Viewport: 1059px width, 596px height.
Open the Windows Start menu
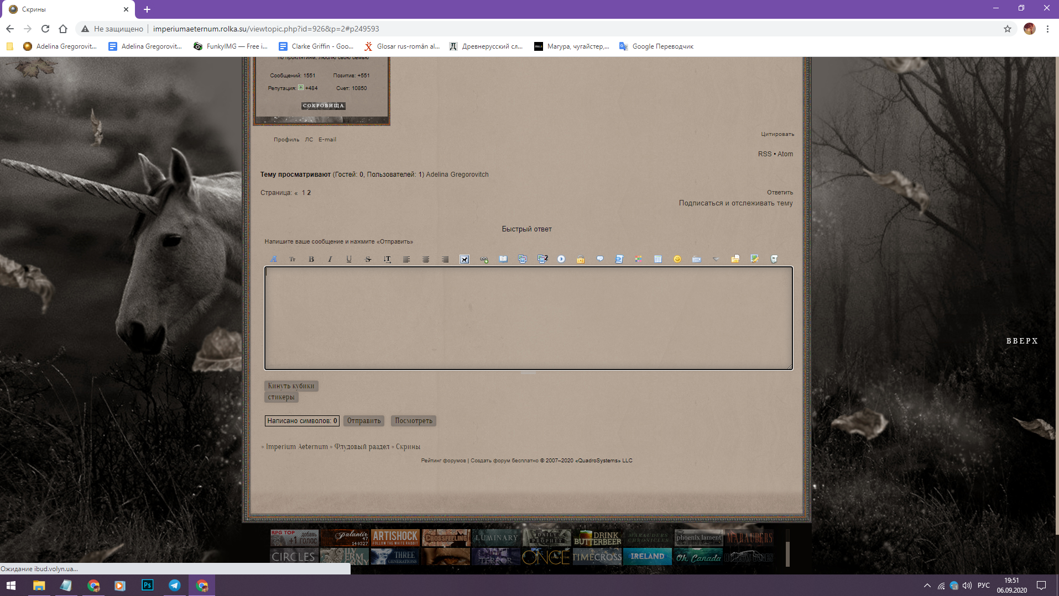tap(11, 586)
